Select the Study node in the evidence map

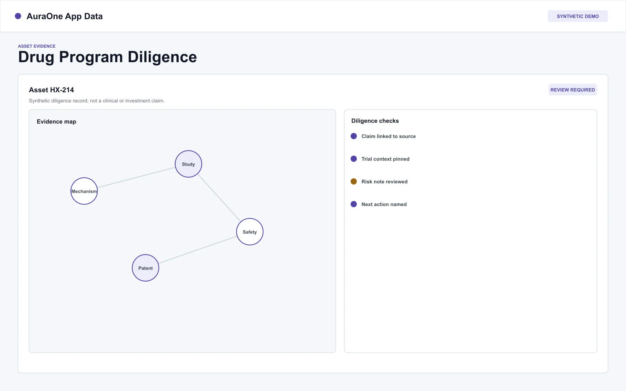(x=188, y=164)
